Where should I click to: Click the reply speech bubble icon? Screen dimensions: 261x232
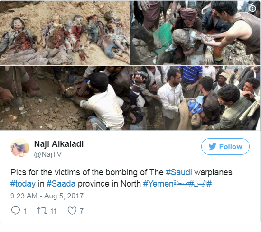16,211
